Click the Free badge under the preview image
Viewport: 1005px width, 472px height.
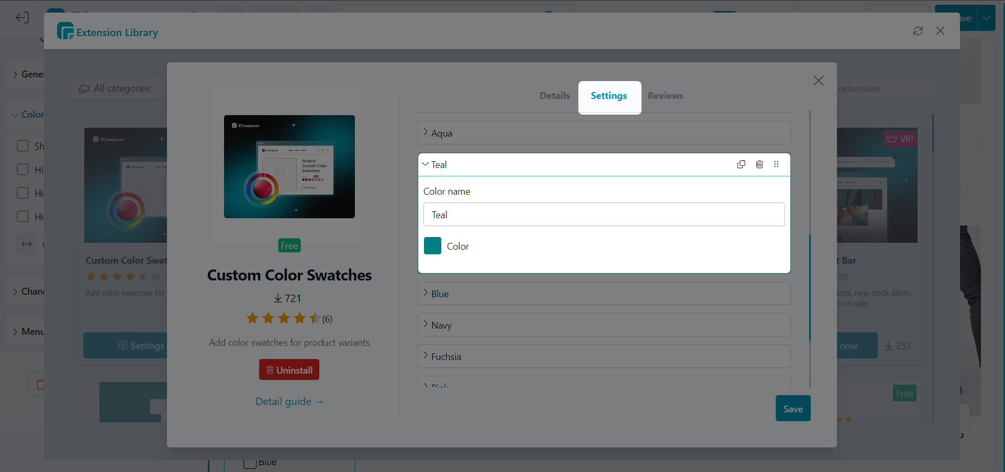point(289,246)
